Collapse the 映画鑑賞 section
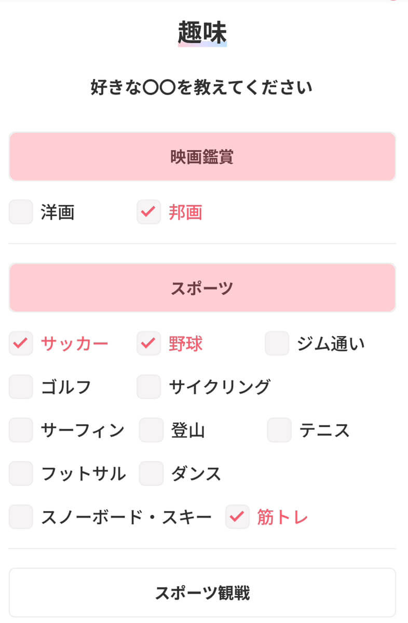Viewport: 408px width, 623px height. [202, 156]
